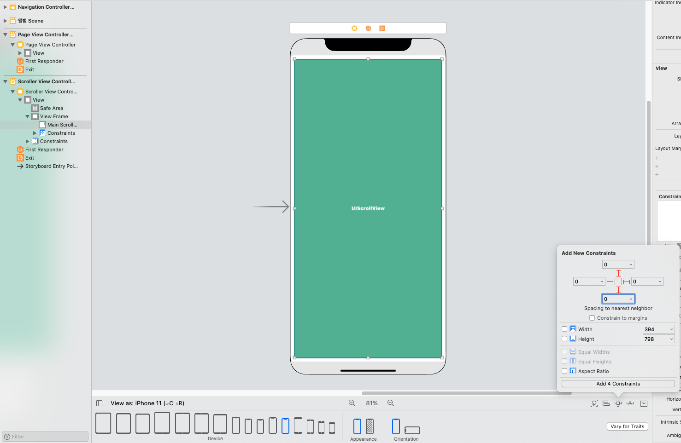Select the view controller icon in scene dock
The height and width of the screenshot is (443, 681).
[354, 28]
